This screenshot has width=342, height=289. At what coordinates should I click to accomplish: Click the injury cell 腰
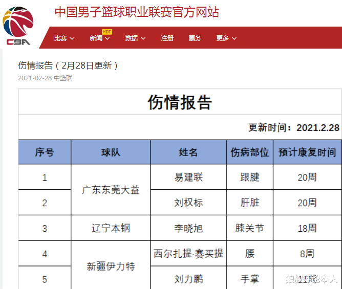click(x=250, y=254)
